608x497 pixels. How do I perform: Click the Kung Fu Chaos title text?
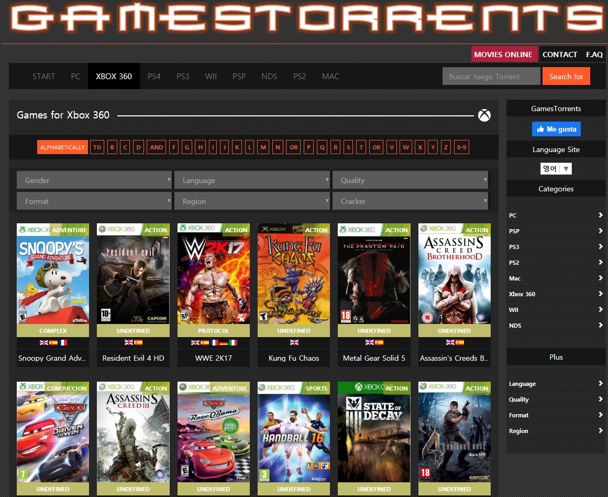coord(294,358)
